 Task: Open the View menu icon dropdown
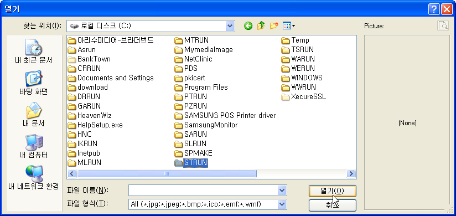coord(289,26)
